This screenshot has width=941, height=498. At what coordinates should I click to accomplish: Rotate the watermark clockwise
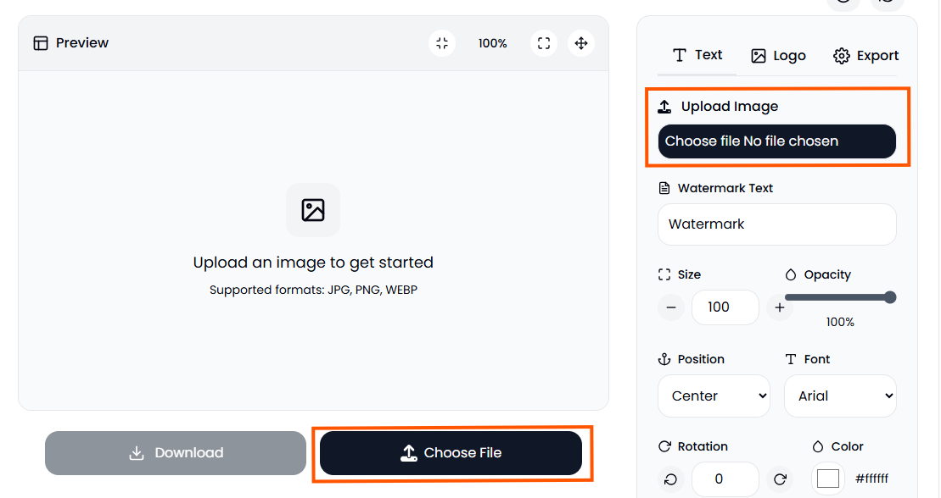pyautogui.click(x=780, y=479)
